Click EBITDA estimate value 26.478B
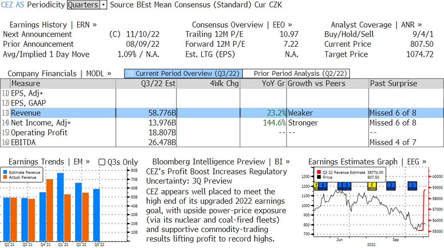 point(162,142)
